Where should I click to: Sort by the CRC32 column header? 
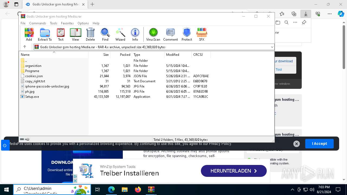coord(201,54)
